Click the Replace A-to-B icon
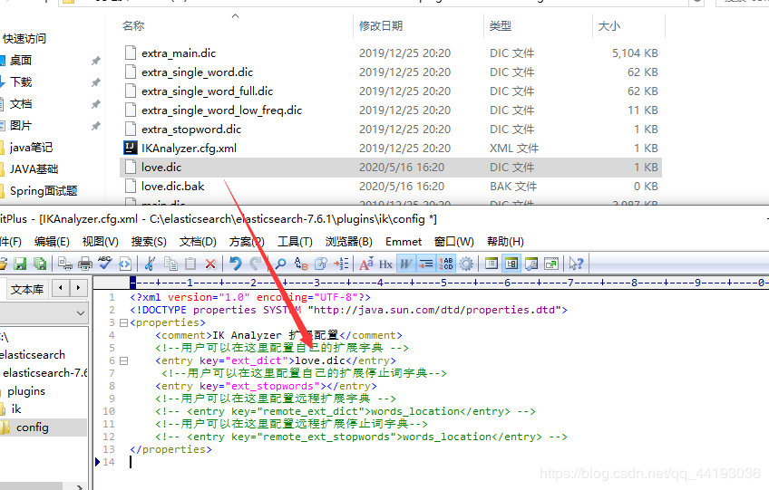 pyautogui.click(x=301, y=264)
